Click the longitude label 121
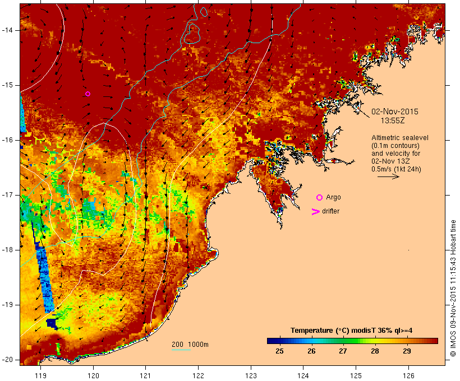Screen dimensions: 460x381 [145, 375]
